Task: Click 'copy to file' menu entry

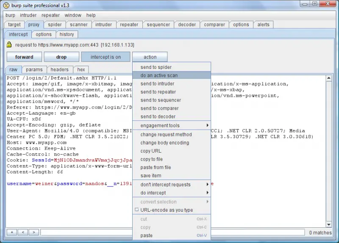Action: pyautogui.click(x=172, y=159)
